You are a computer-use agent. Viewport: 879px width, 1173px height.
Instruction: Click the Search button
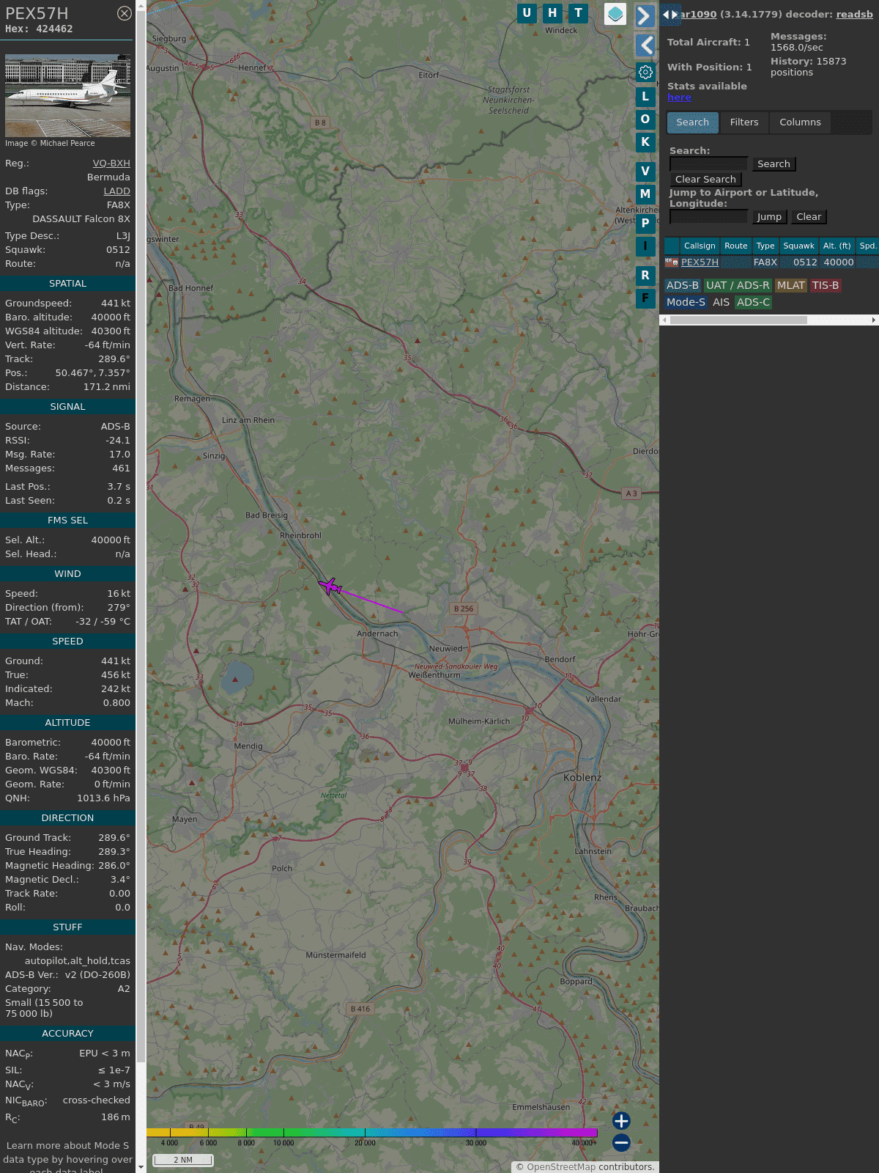coord(774,164)
